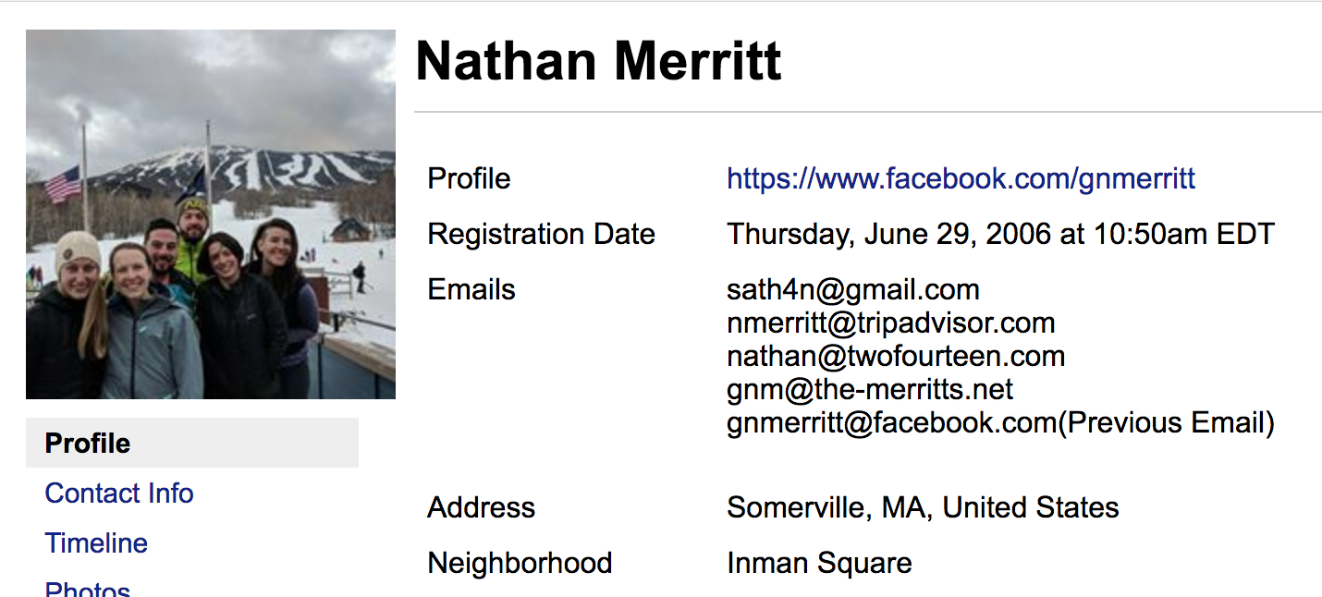Screen dimensions: 1322x597
Task: Click the Somerville, MA address value
Action: tap(923, 507)
